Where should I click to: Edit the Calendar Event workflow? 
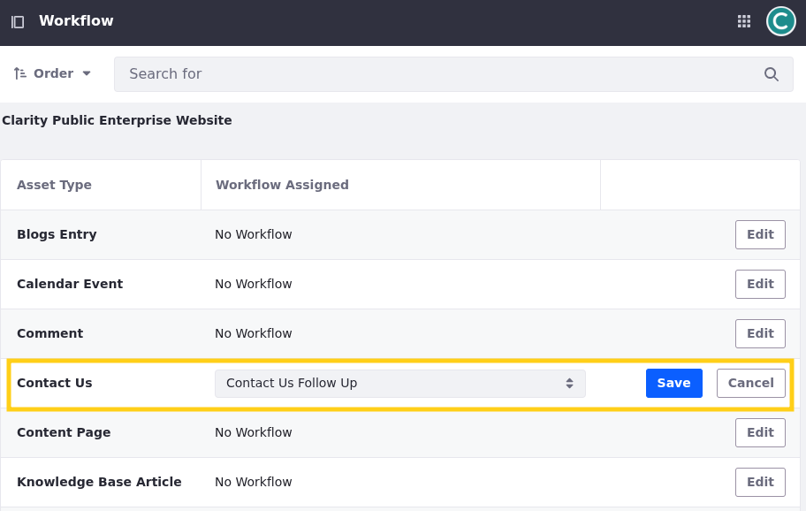tap(760, 284)
